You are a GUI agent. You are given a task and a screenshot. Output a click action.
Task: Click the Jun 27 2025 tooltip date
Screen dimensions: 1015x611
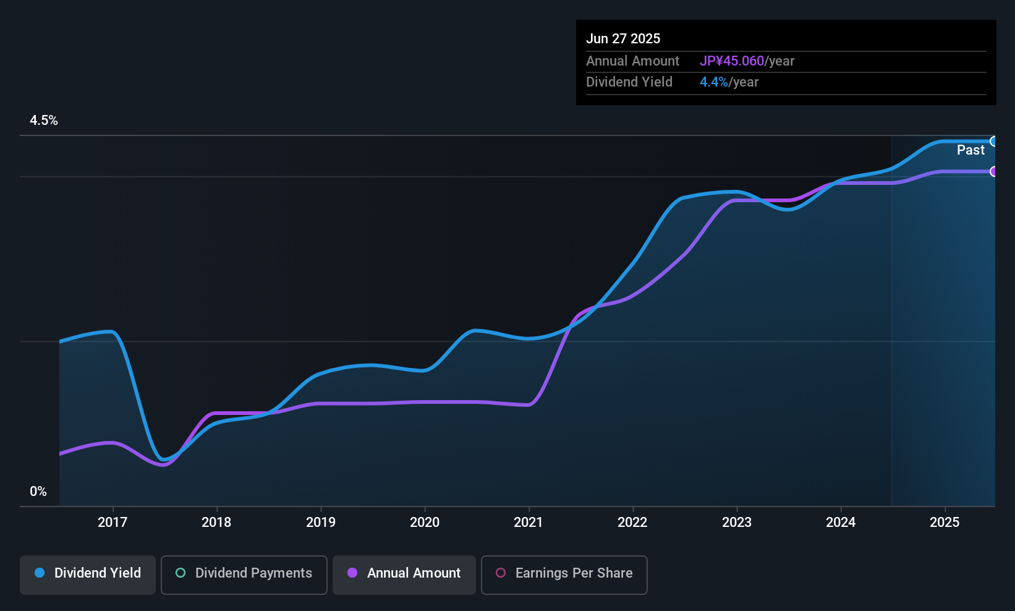click(x=623, y=38)
